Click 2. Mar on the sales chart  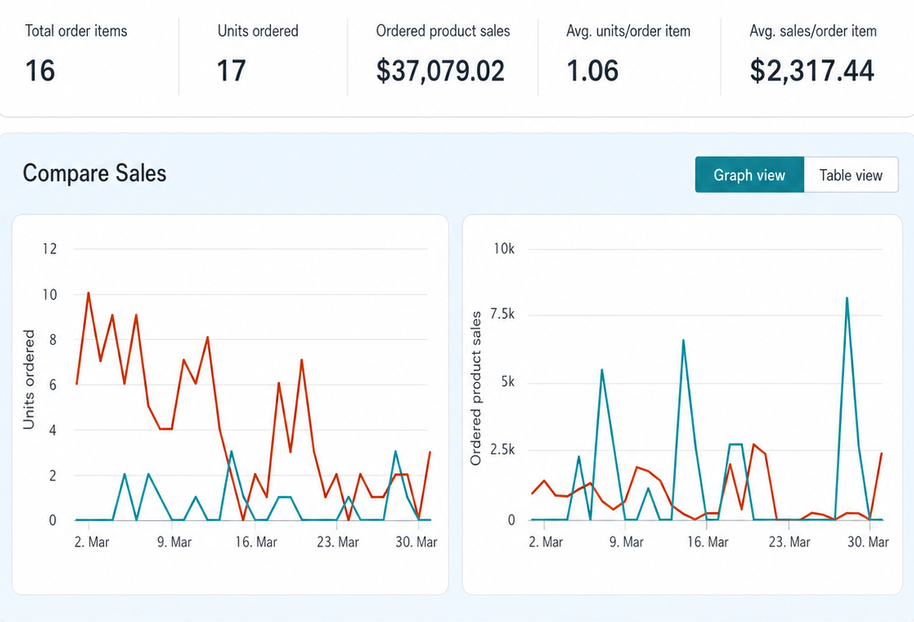(545, 542)
